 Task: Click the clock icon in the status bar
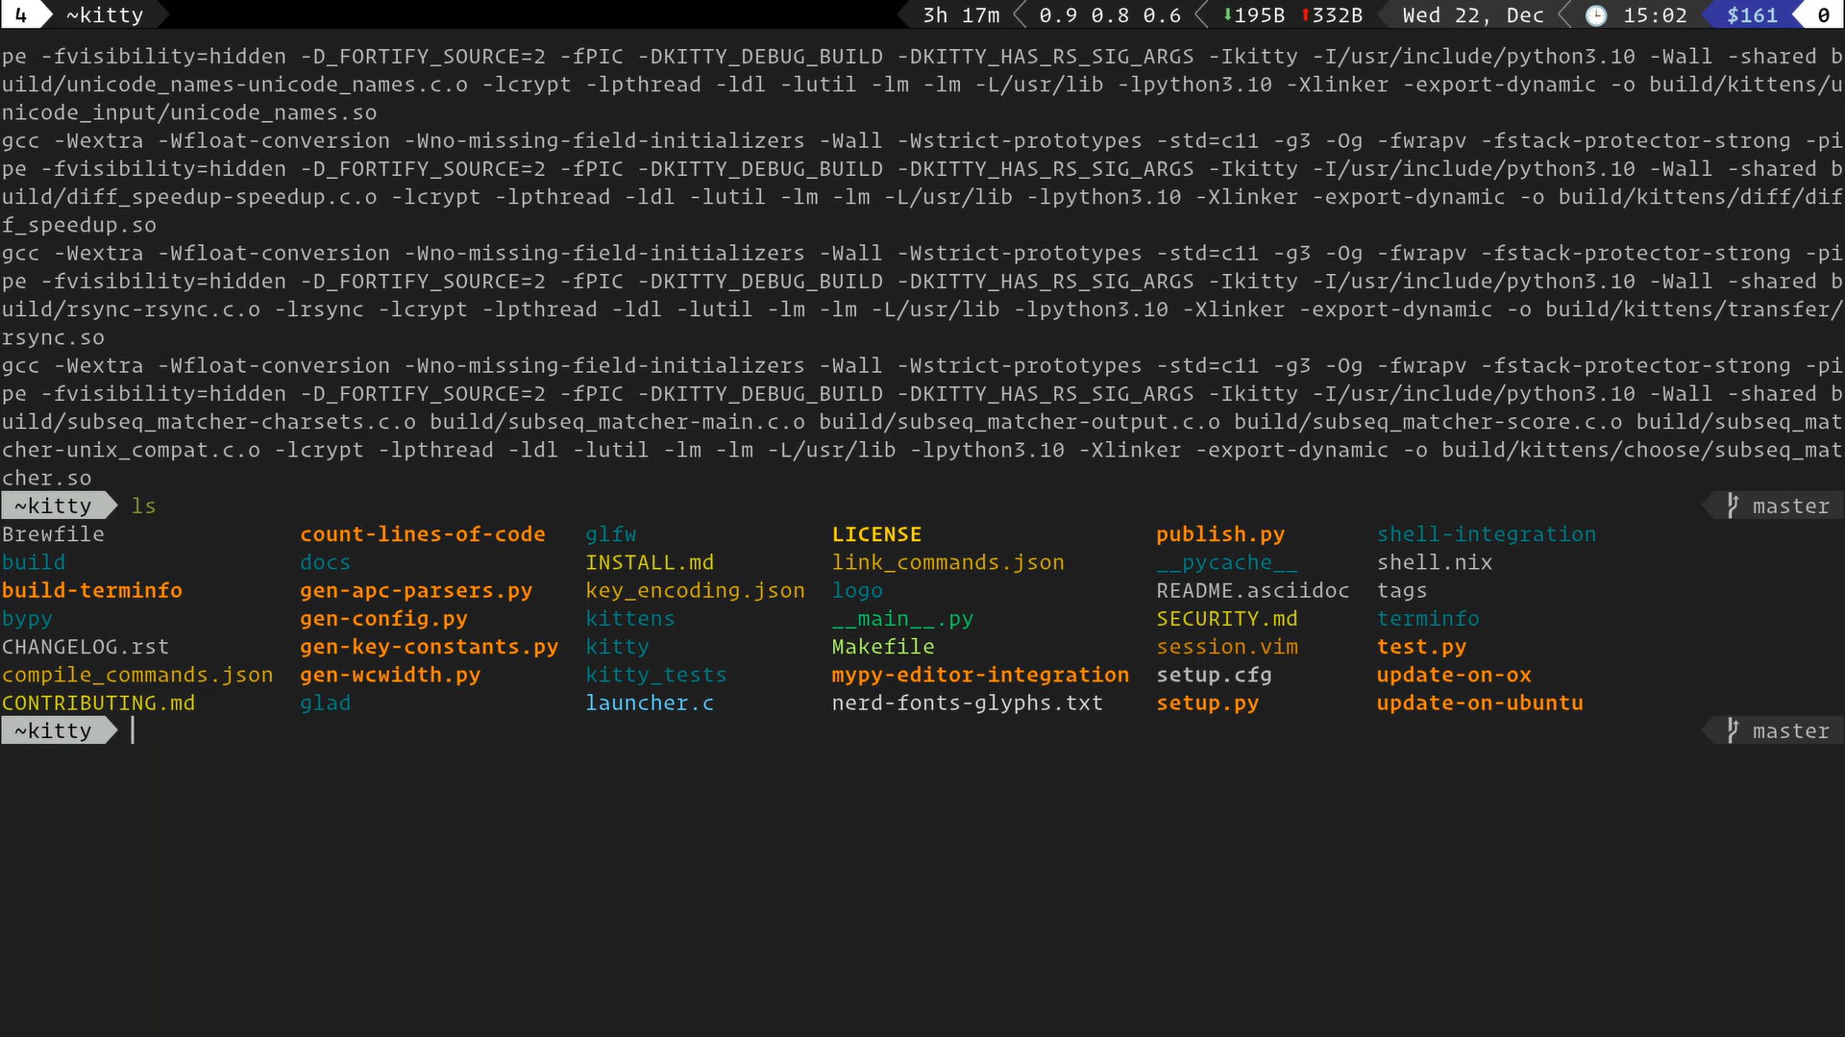[1595, 15]
